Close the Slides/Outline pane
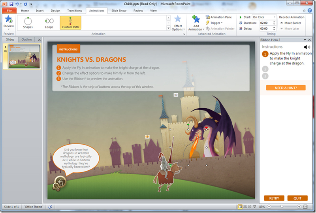 39,40
